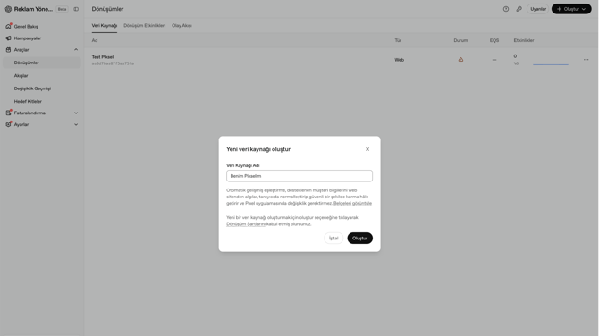Screen dimensions: 599x336
Task: Click the key icon in the top bar
Action: [x=519, y=9]
